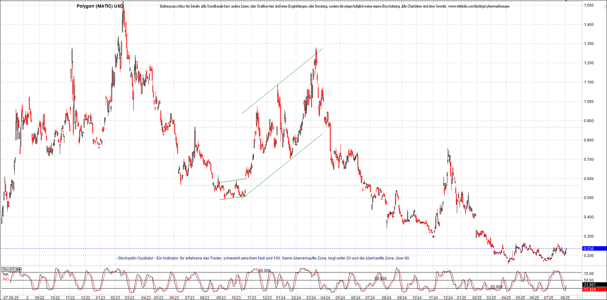Viewport: 607px width, 300px height.
Task: Open the 07.08.25 date axis entry
Action: (x=10, y=298)
